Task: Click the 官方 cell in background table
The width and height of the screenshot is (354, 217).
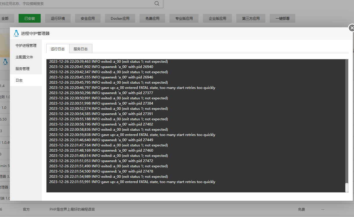Action: point(26,209)
